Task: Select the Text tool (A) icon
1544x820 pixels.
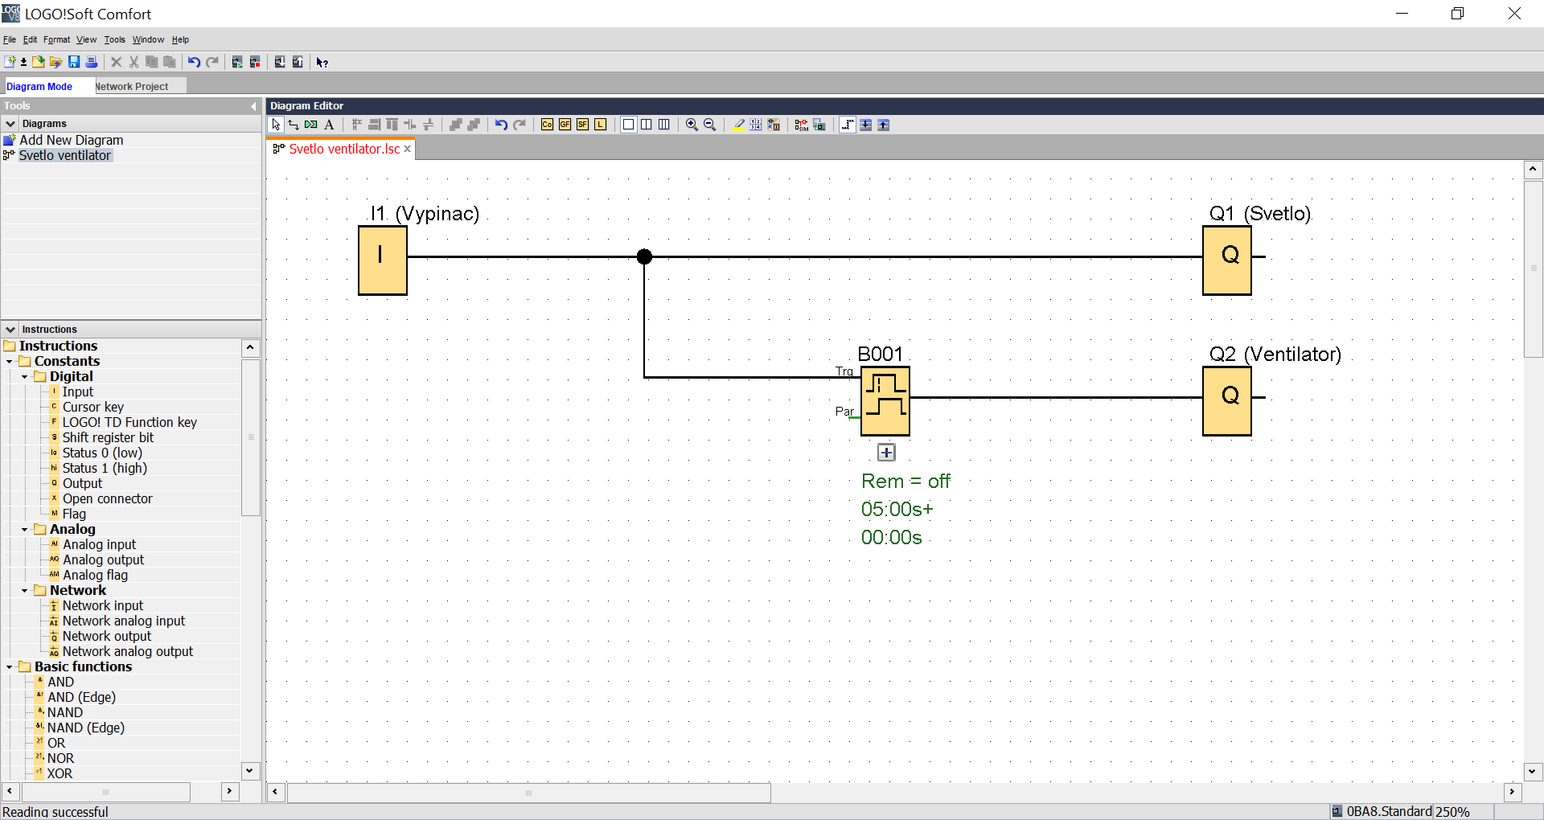Action: point(329,125)
